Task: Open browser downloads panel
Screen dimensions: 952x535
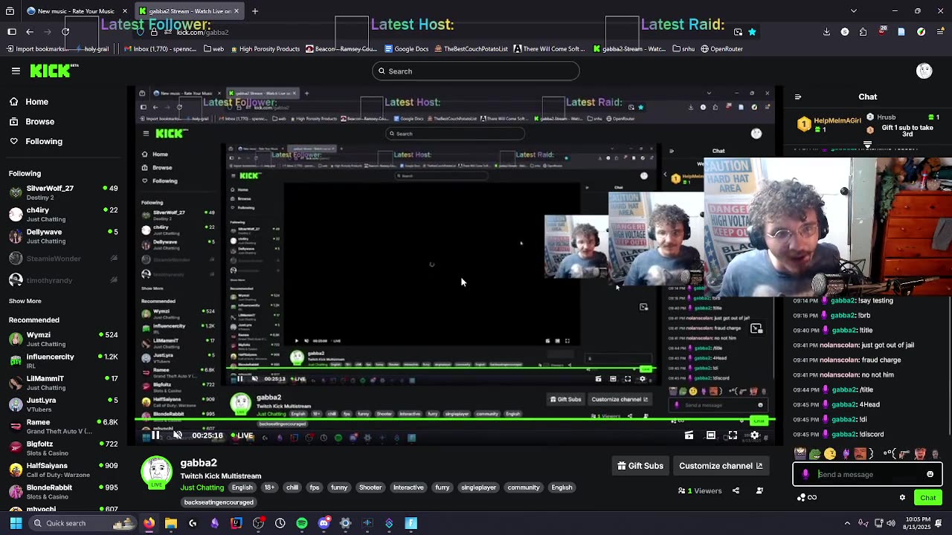Action: click(826, 32)
